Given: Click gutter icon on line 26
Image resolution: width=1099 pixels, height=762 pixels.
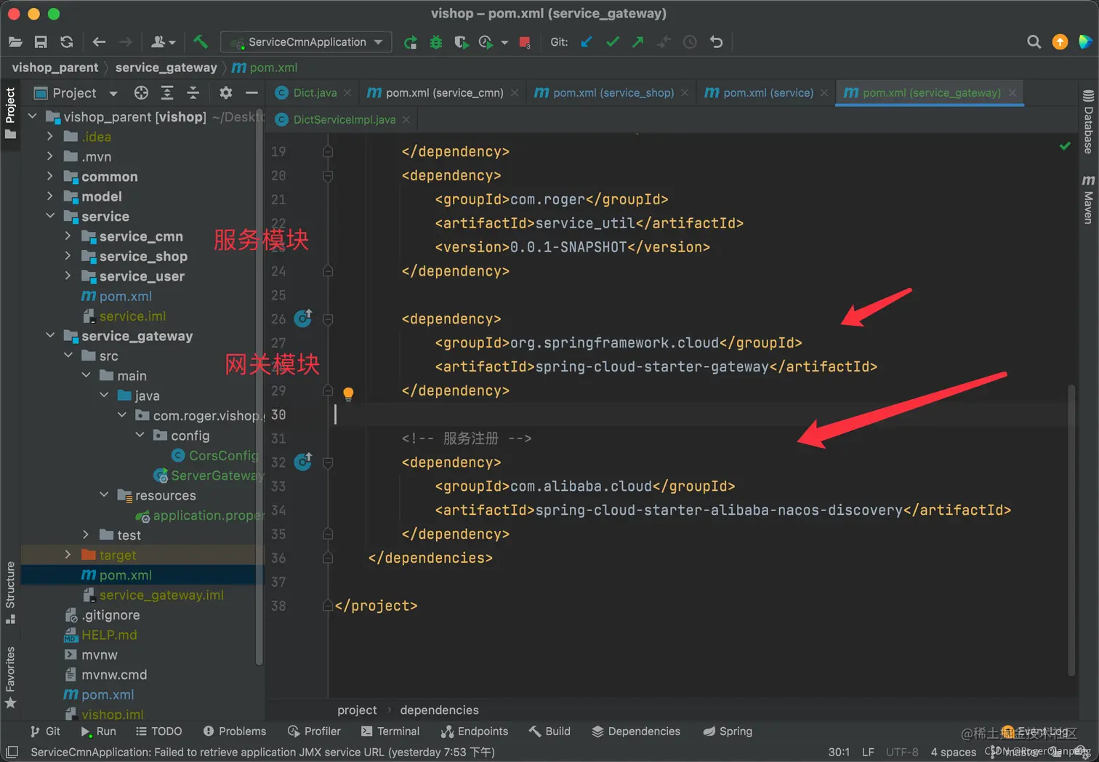Looking at the screenshot, I should [x=303, y=318].
